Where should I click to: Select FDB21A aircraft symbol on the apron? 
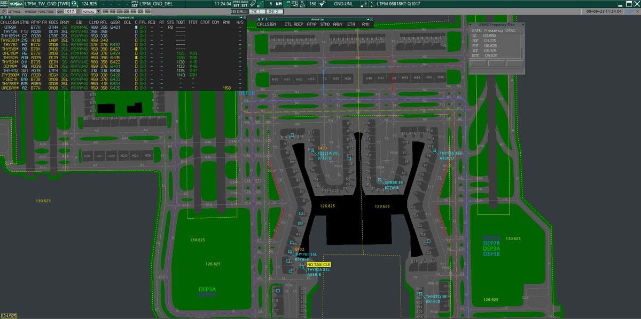[314, 151]
